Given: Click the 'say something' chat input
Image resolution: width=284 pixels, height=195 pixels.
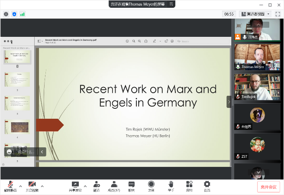Looking at the screenshot, I should [26, 152].
